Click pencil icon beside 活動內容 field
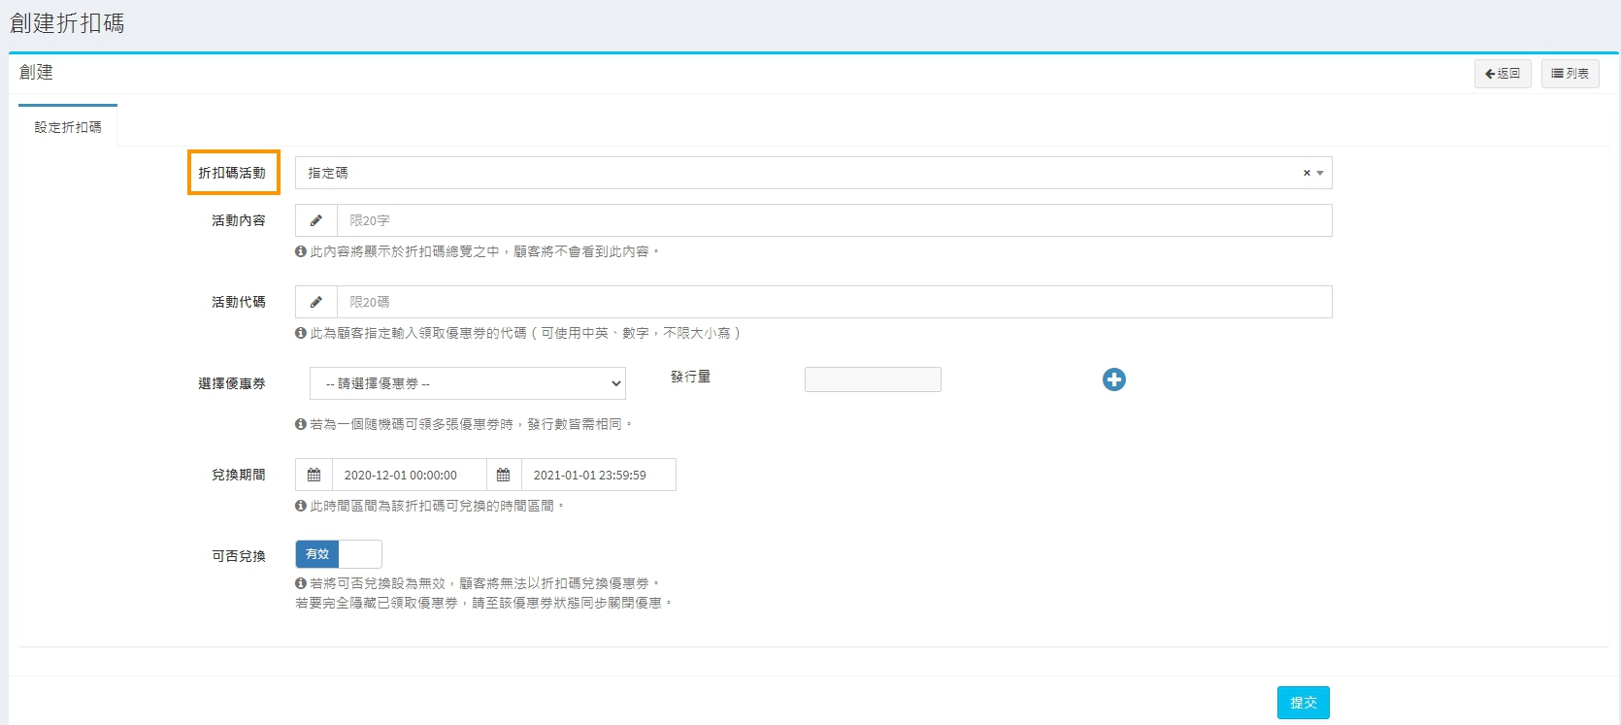 click(315, 221)
